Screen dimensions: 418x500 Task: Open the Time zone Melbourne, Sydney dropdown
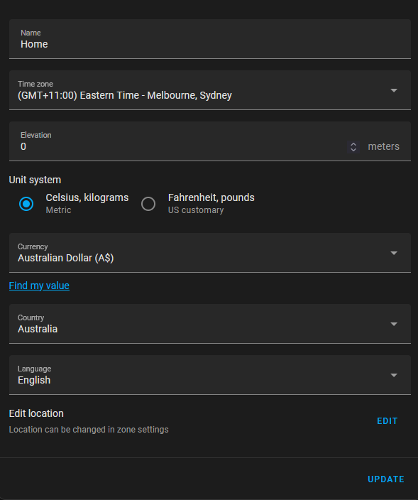tap(210, 90)
